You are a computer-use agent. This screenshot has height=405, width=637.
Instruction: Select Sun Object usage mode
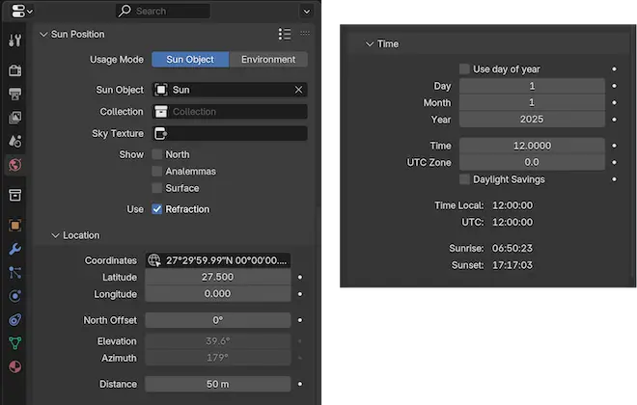190,60
